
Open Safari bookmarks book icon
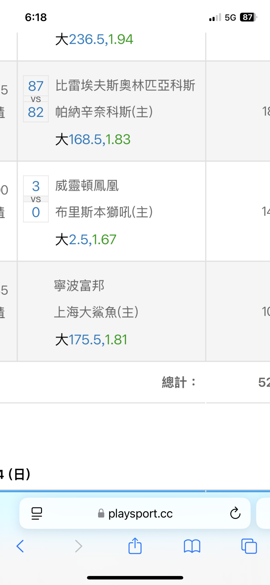point(192,546)
